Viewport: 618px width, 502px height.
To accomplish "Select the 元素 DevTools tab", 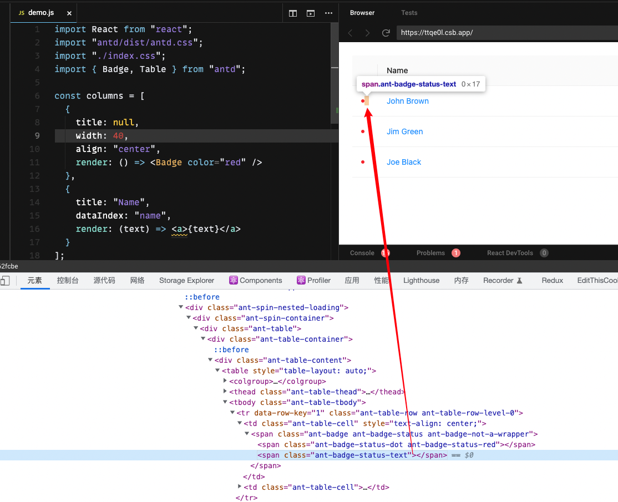I will point(35,281).
